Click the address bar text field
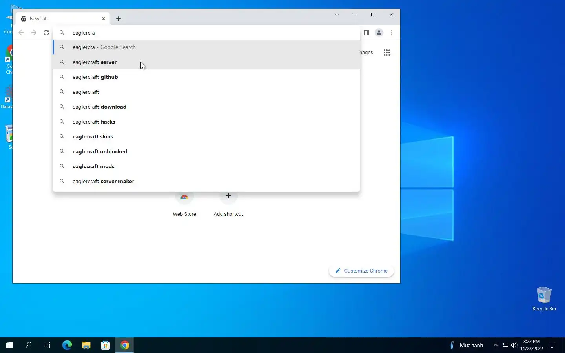Viewport: 565px width, 353px height. coord(207,33)
